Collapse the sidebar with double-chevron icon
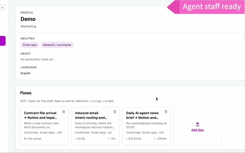The height and width of the screenshot is (153, 245). coord(2,8)
